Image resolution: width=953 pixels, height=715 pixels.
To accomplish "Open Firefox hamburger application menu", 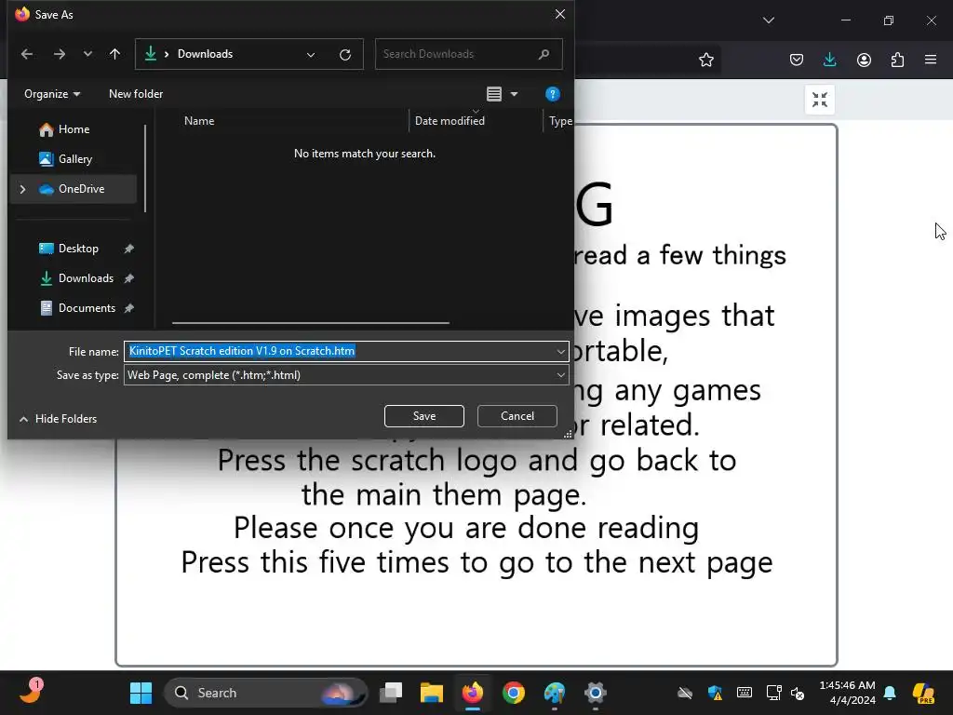I will tap(931, 60).
